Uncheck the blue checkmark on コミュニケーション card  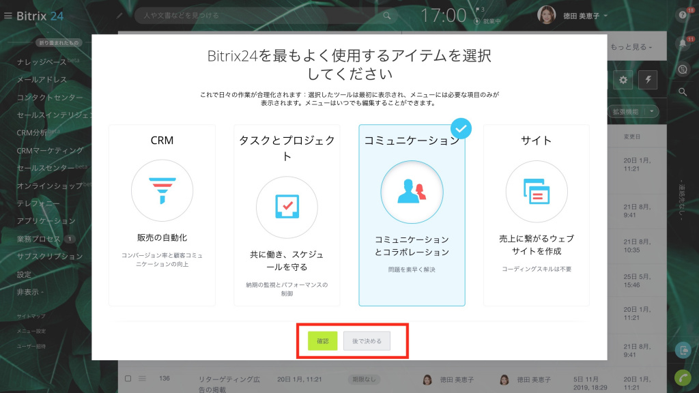[x=461, y=128]
